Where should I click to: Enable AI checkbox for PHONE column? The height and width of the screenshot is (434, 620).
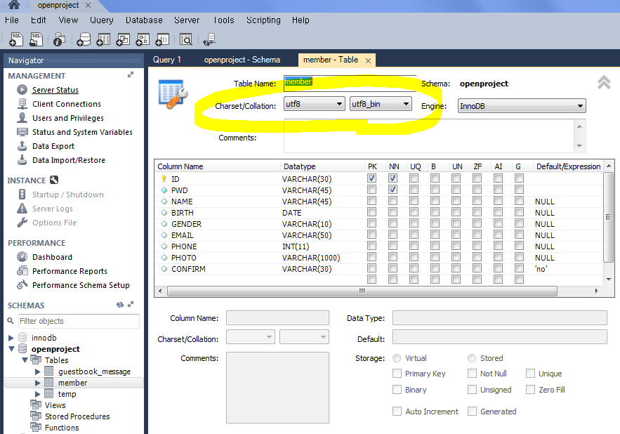499,246
